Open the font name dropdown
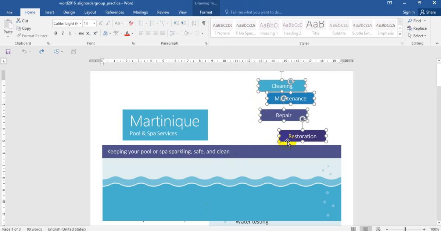Viewport: 441px width, 231px height. [x=80, y=23]
